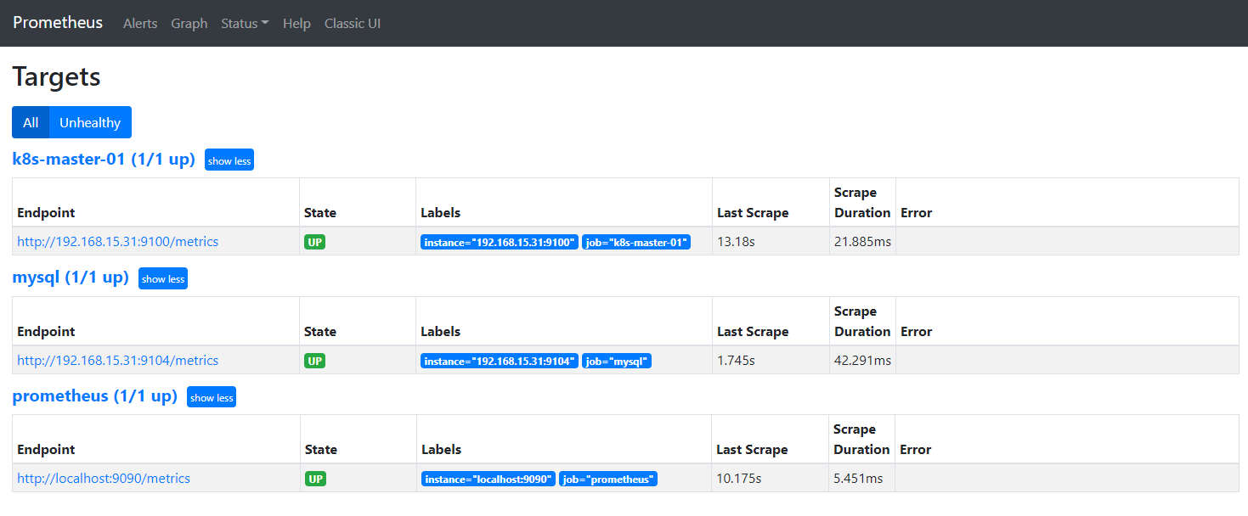
Task: Expand the Status dropdown menu
Action: click(x=245, y=24)
